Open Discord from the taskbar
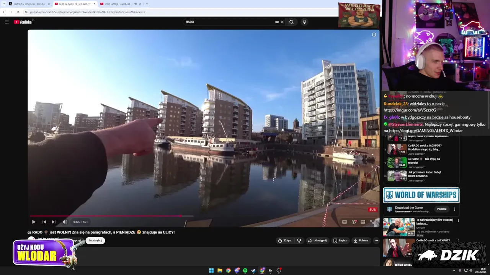The height and width of the screenshot is (275, 490). tap(237, 270)
